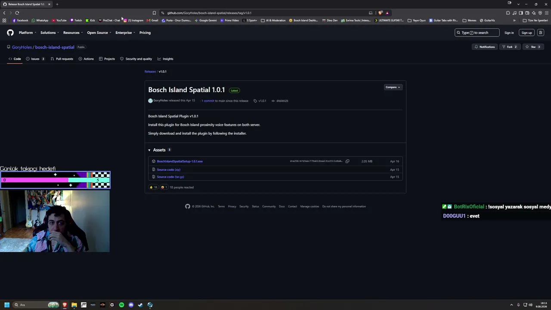Go to the GitHub homepage logo
Viewport: 551px width, 310px height.
(x=10, y=33)
